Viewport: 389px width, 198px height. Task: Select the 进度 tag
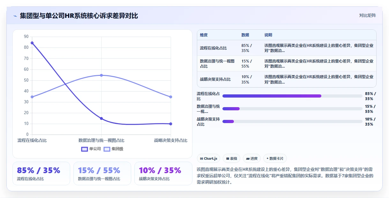(252, 158)
